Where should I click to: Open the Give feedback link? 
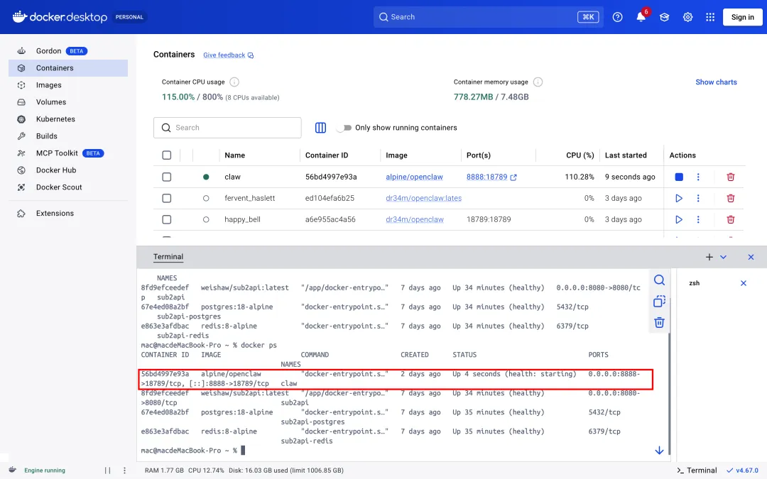(x=229, y=55)
